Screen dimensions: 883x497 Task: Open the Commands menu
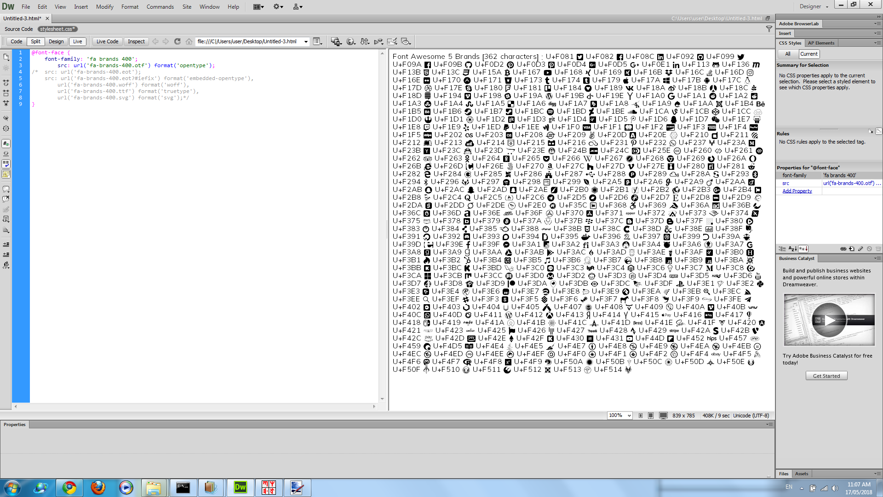(160, 7)
